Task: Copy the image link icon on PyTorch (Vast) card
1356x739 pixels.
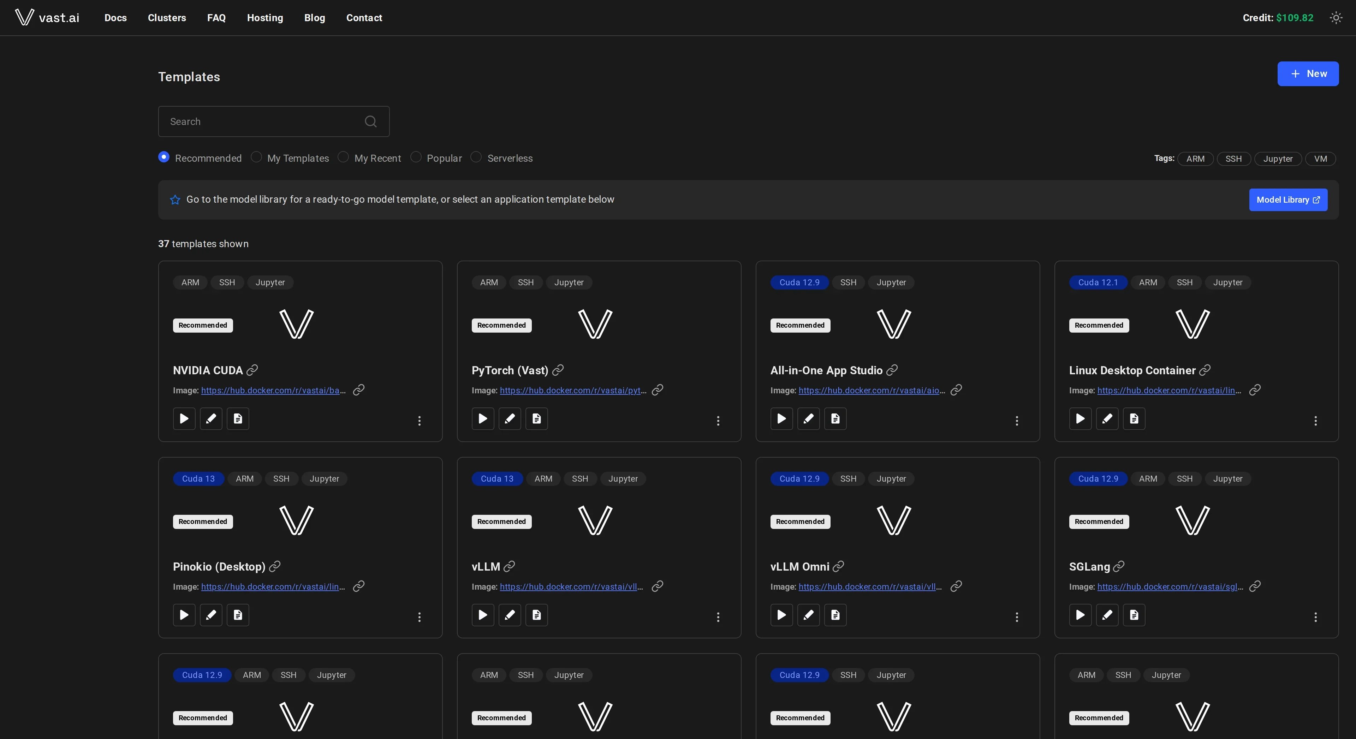Action: (x=658, y=389)
